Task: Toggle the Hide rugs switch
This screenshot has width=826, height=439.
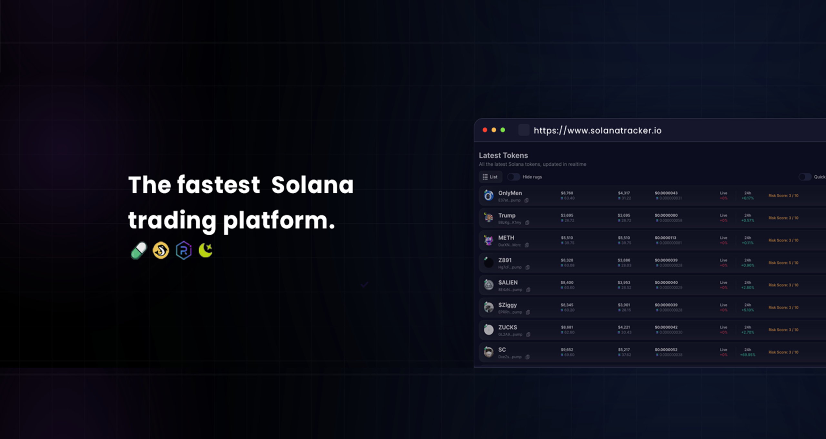Action: [x=513, y=177]
